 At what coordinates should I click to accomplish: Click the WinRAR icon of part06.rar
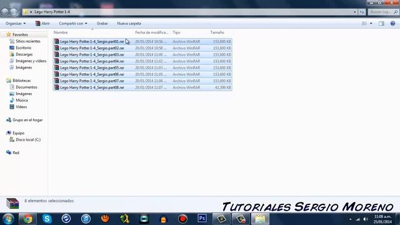click(x=57, y=74)
